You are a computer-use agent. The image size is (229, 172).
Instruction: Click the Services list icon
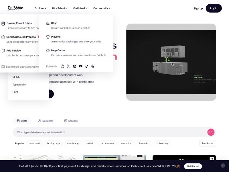tap(66, 121)
